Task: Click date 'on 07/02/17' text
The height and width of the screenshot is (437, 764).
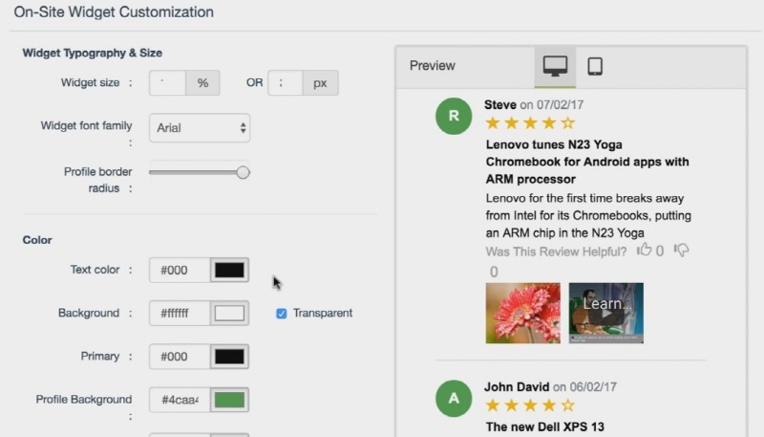Action: pos(552,105)
